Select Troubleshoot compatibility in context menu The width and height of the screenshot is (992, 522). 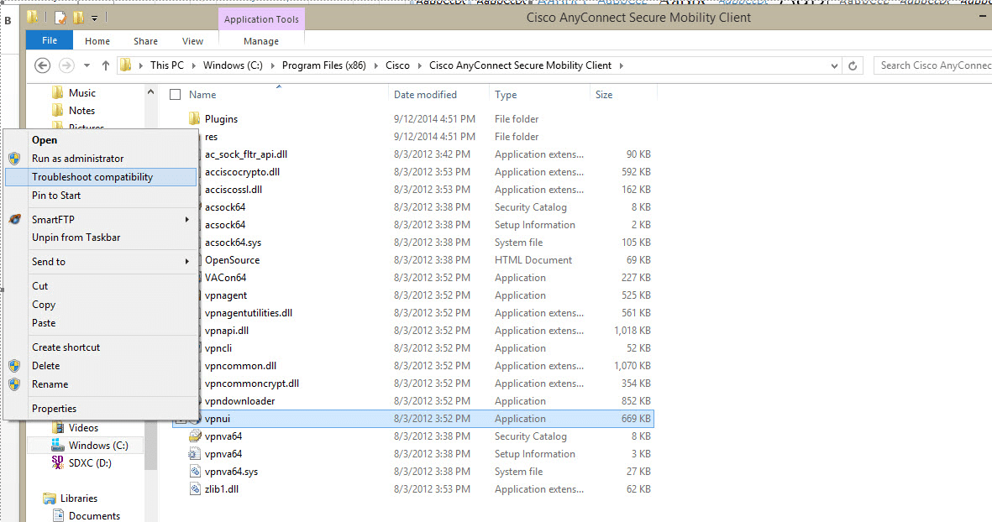coord(102,177)
